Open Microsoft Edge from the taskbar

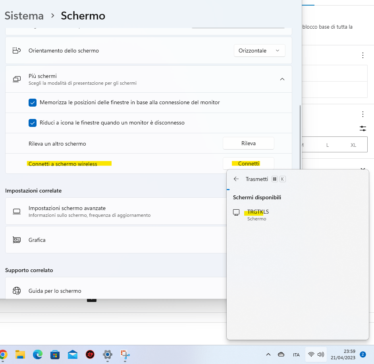(38, 354)
